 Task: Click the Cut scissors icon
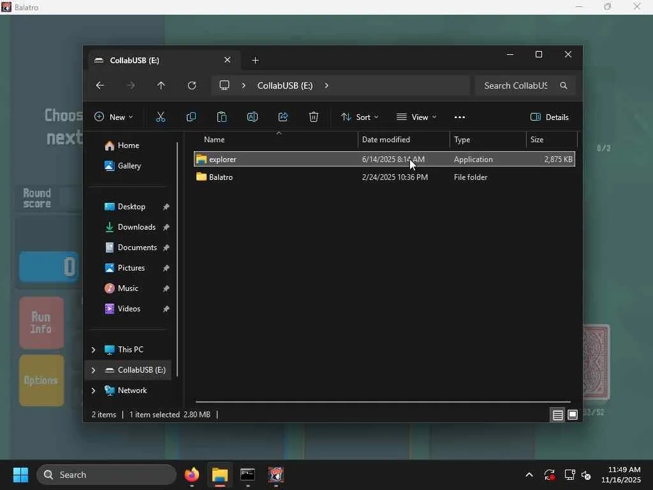160,117
